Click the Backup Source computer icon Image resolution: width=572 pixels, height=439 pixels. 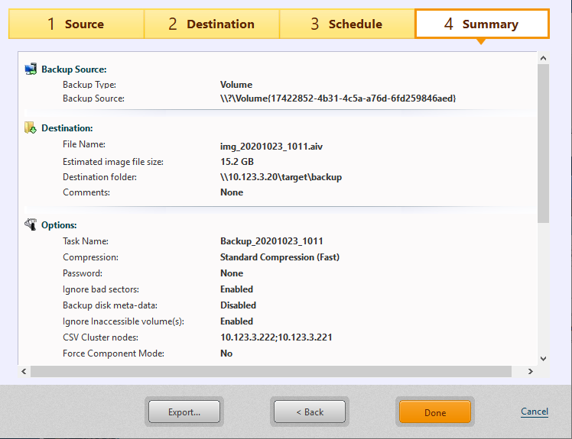(x=31, y=69)
